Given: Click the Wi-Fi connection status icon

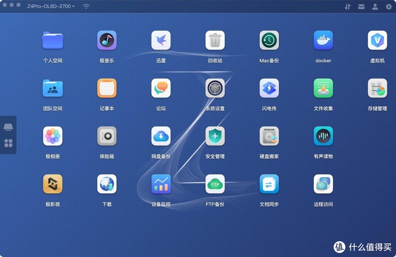Looking at the screenshot, I should coord(86,6).
